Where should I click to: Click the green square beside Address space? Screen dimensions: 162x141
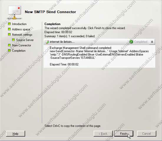(9, 29)
